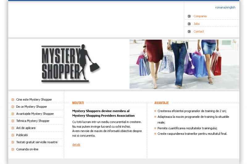Open the Compania menu link
This screenshot has width=247, height=164.
[x=200, y=16]
